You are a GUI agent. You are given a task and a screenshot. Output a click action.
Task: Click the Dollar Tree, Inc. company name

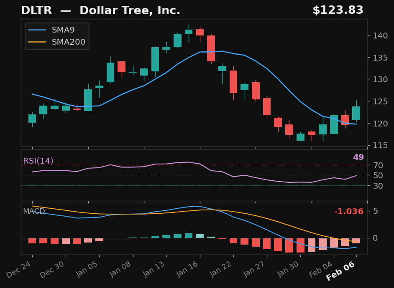[130, 10]
